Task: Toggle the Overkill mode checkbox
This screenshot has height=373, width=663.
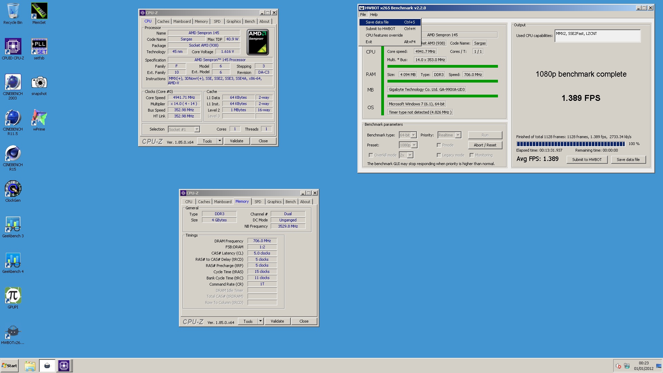Action: coord(371,155)
